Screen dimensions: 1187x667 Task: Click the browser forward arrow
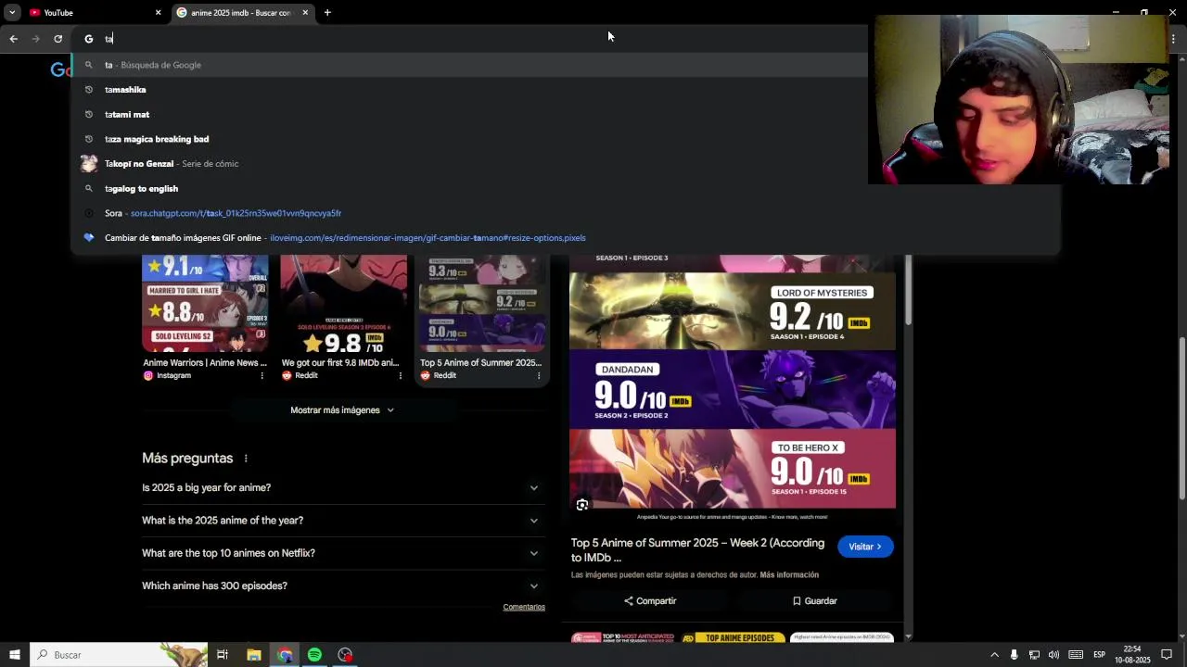point(35,38)
